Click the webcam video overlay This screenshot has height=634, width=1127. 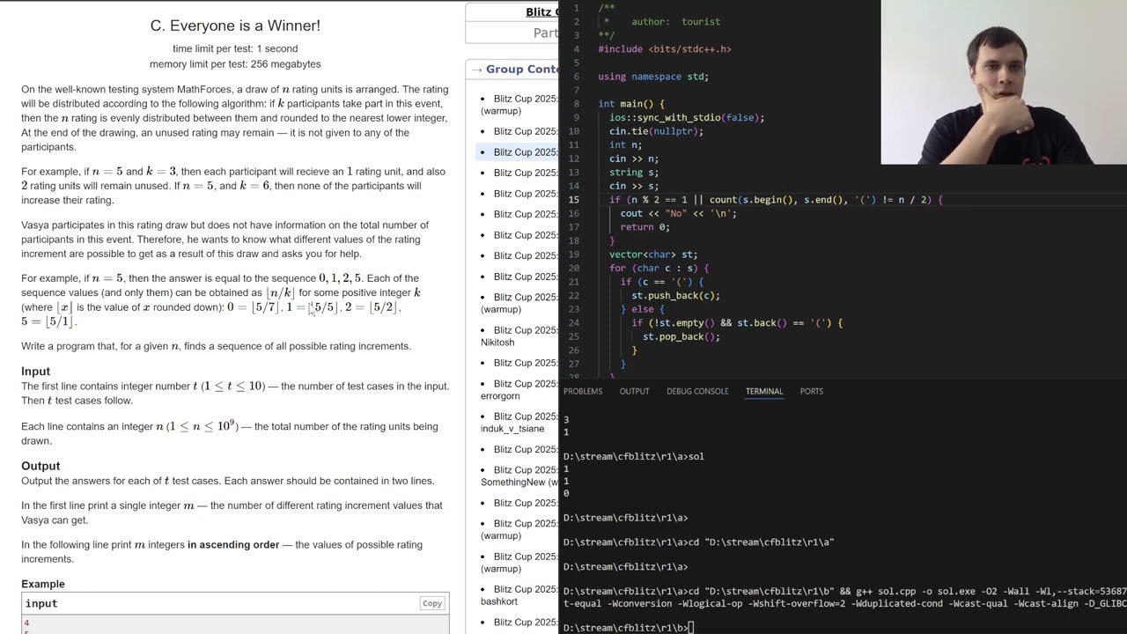pyautogui.click(x=1004, y=82)
